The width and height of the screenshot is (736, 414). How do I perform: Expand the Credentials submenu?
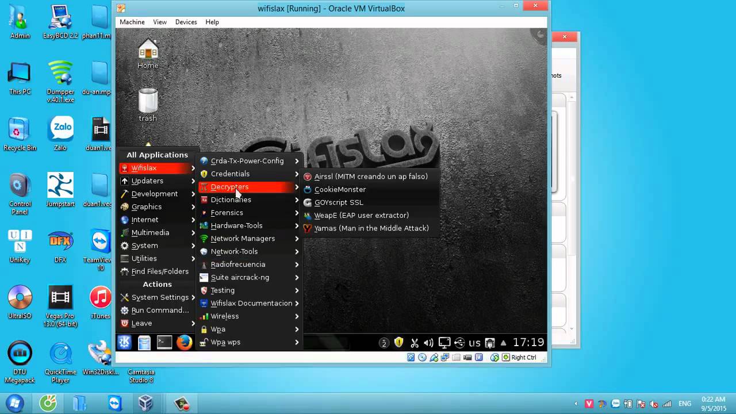(x=250, y=174)
